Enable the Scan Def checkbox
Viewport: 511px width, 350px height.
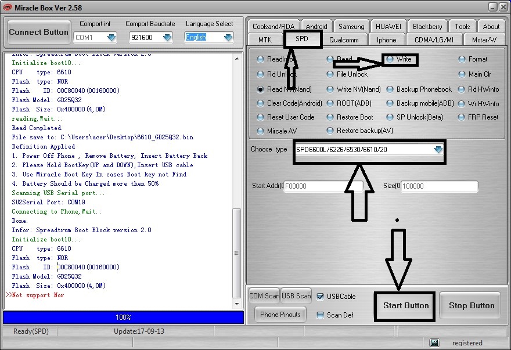coord(321,315)
